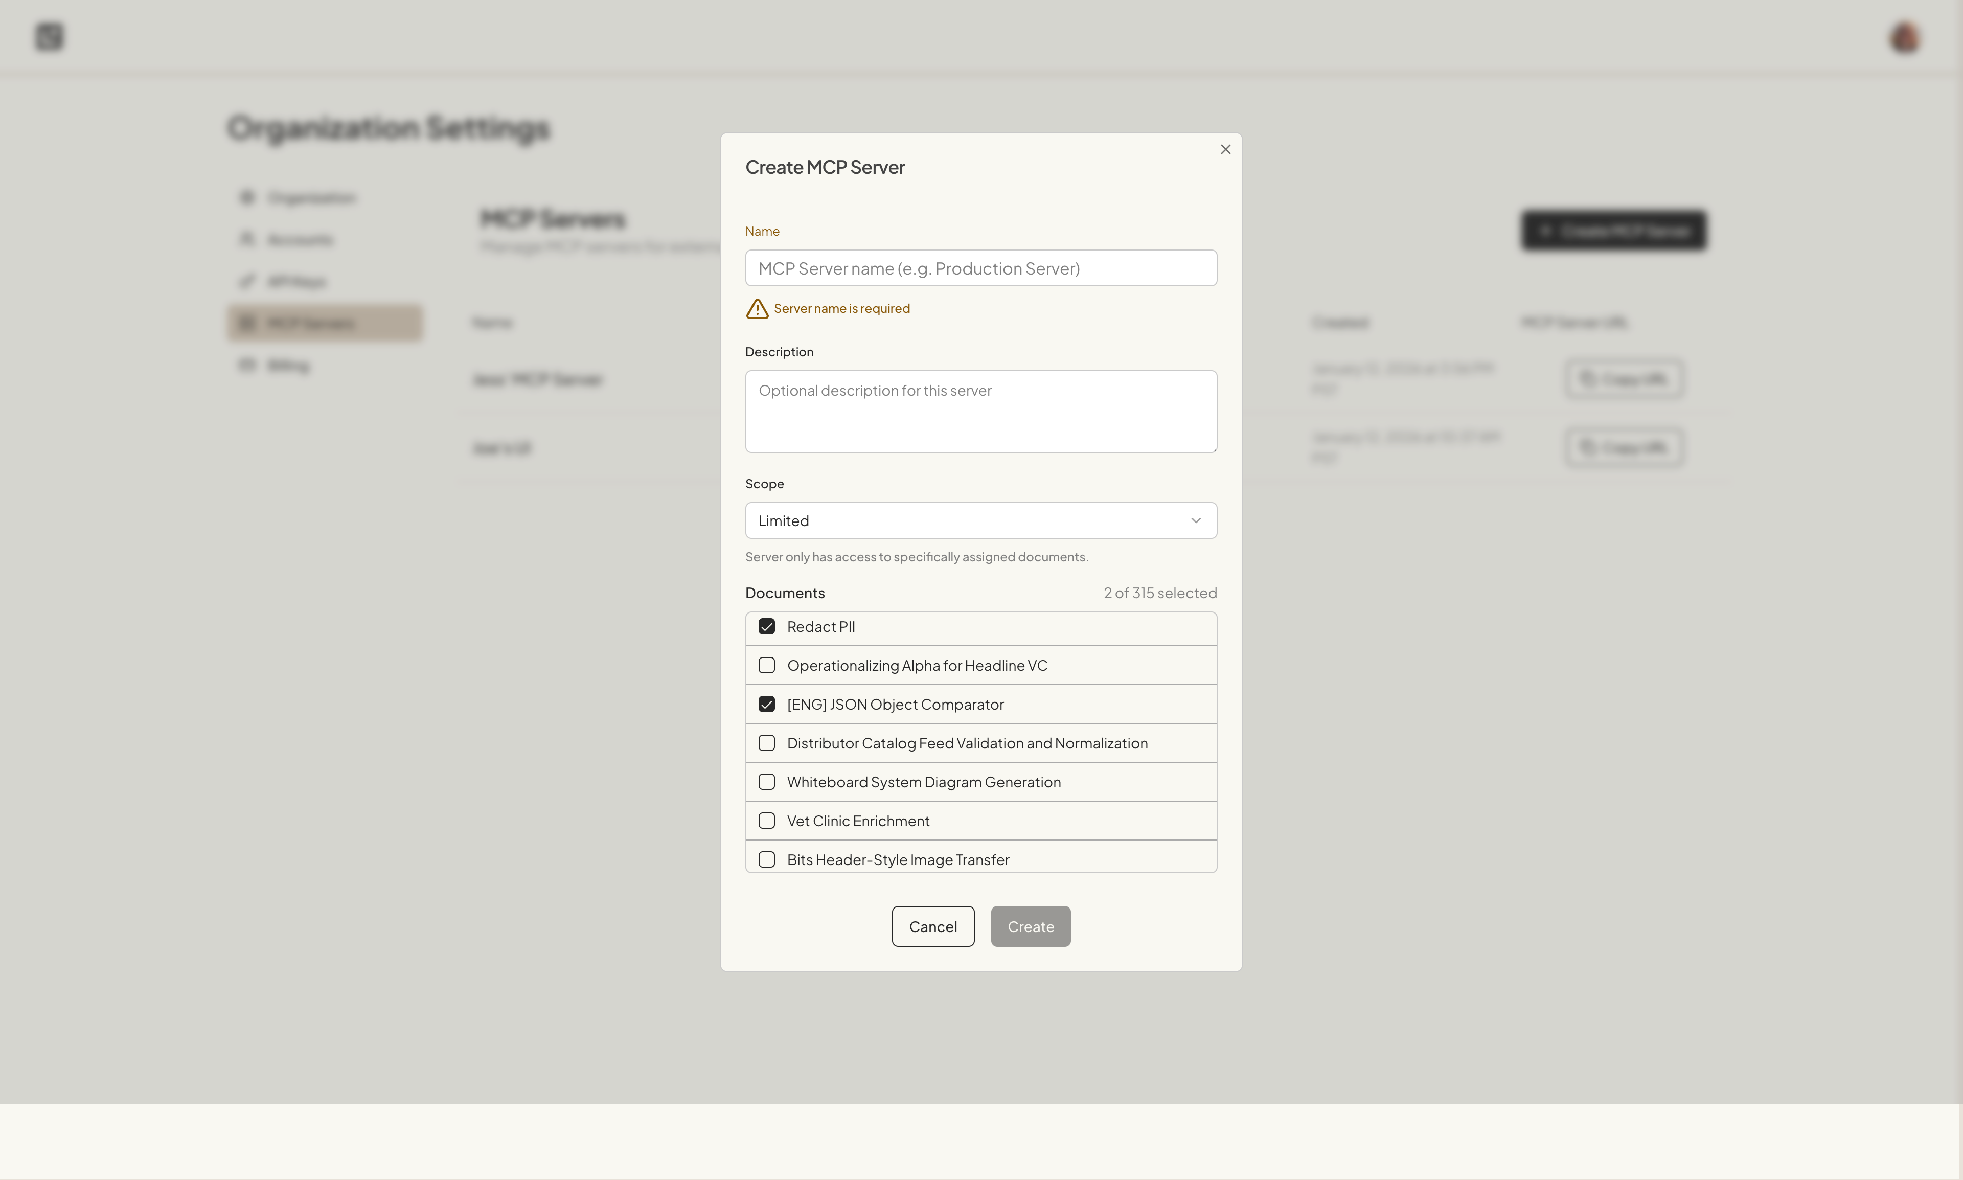Copy the MCP Server URL for the first server
This screenshot has width=1963, height=1180.
click(1624, 378)
